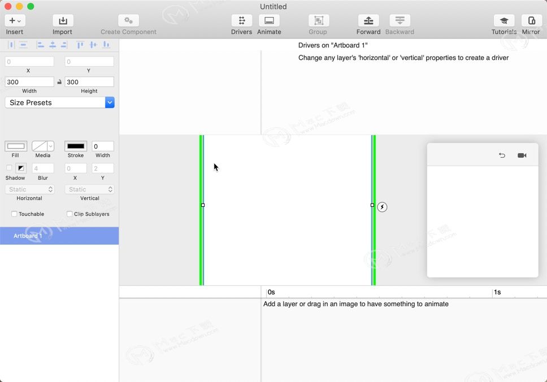Screen dimensions: 547x382
Task: Click the shadow Y offset field
Action: [103, 168]
